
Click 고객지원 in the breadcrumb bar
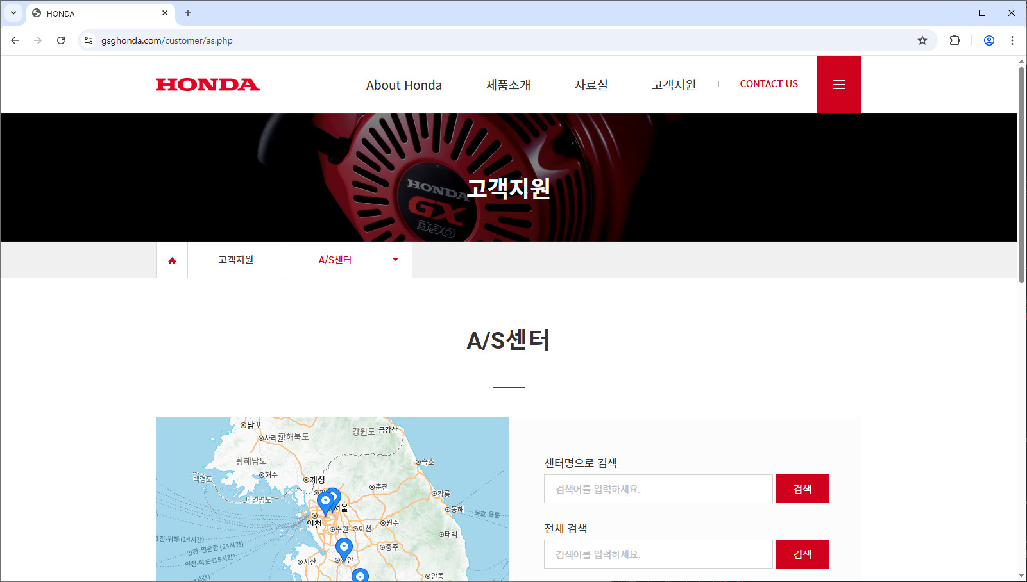pos(235,260)
